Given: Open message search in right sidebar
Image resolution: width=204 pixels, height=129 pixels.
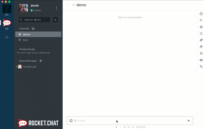Looking at the screenshot, I should (201, 20).
